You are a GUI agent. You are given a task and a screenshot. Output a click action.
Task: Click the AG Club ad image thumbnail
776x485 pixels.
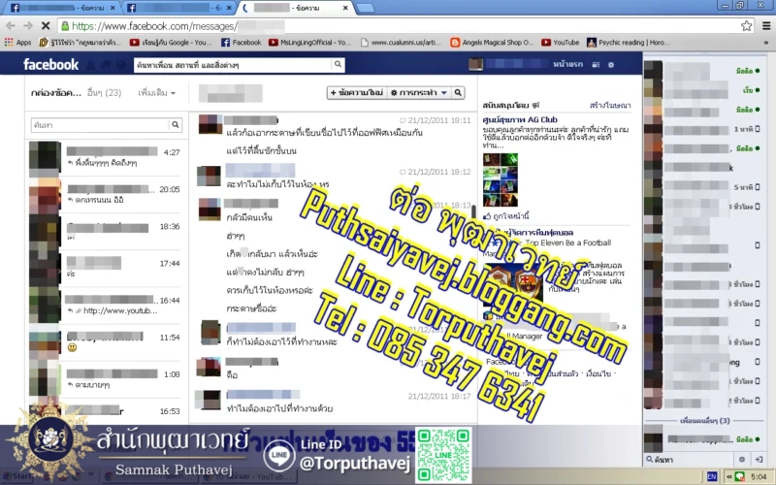(x=501, y=179)
